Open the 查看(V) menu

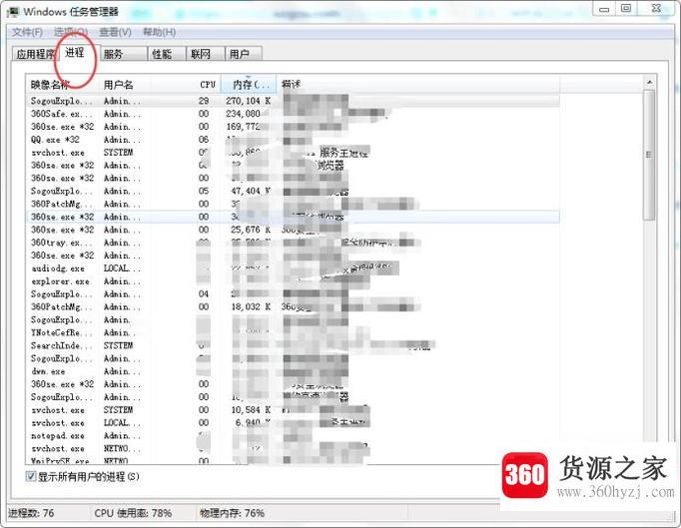pyautogui.click(x=115, y=32)
